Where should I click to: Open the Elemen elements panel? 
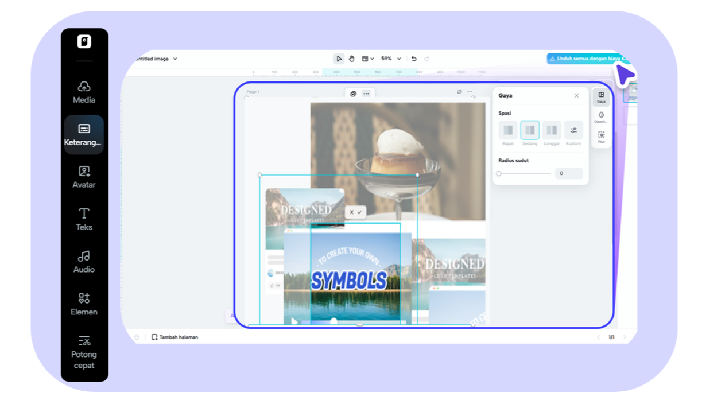click(x=84, y=304)
